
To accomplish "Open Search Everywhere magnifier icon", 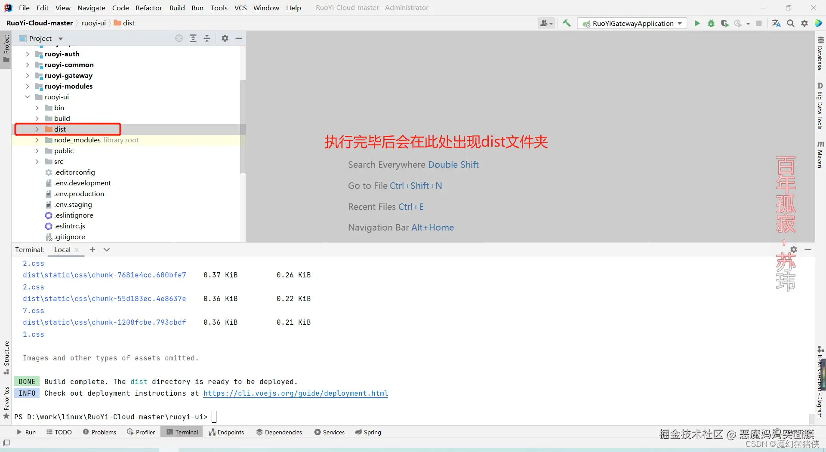I will tap(791, 23).
